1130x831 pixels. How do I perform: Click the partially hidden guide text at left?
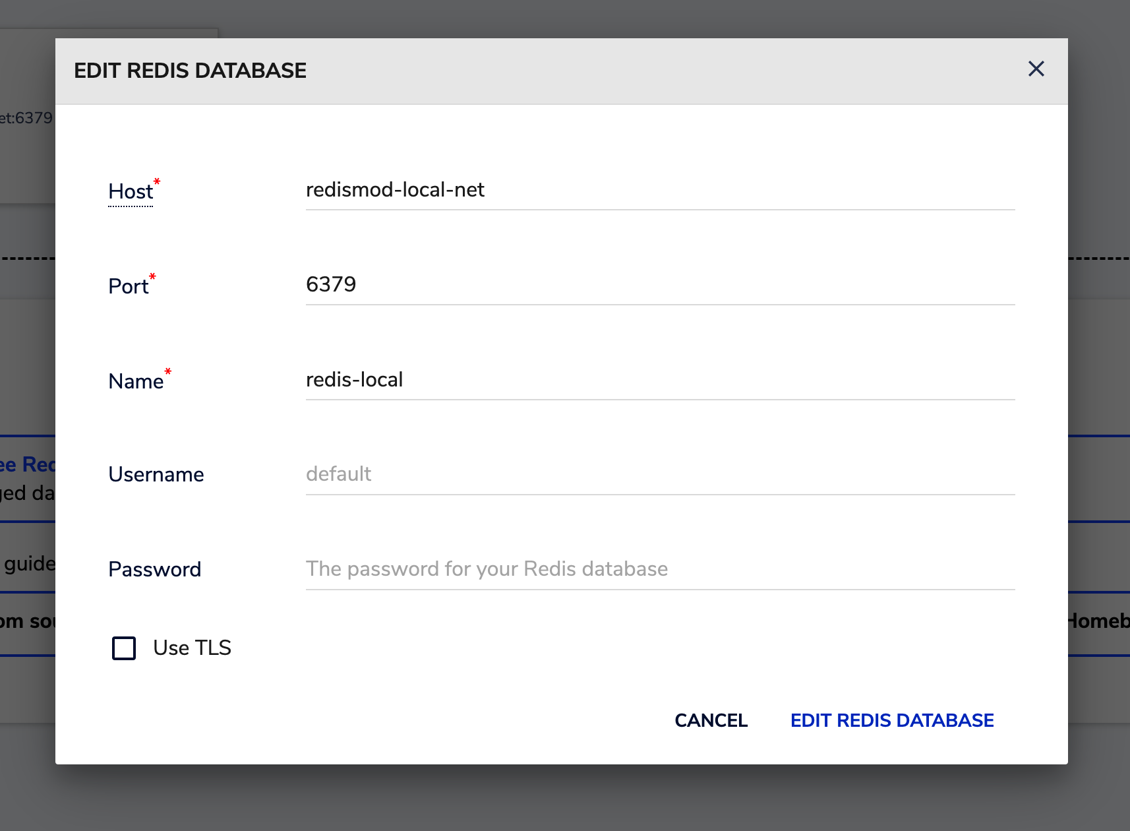(x=29, y=564)
